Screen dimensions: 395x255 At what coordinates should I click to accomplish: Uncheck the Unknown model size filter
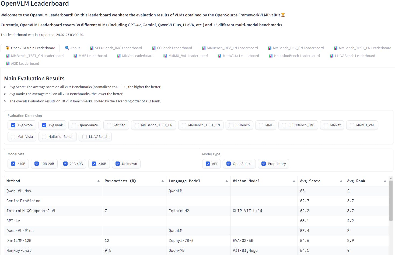coord(118,164)
